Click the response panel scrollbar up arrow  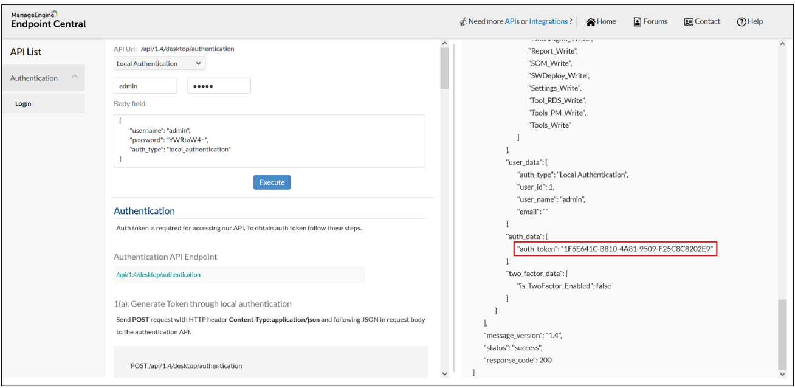pos(782,44)
